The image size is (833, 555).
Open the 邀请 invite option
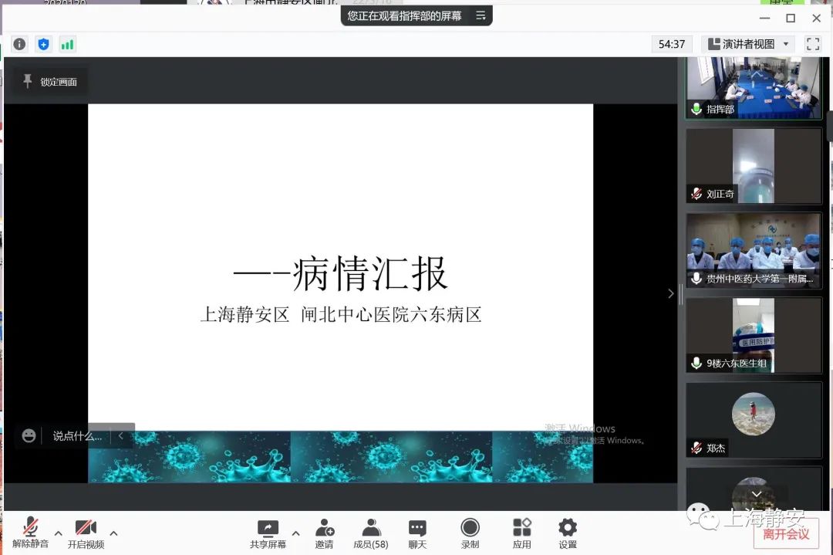pyautogui.click(x=324, y=533)
